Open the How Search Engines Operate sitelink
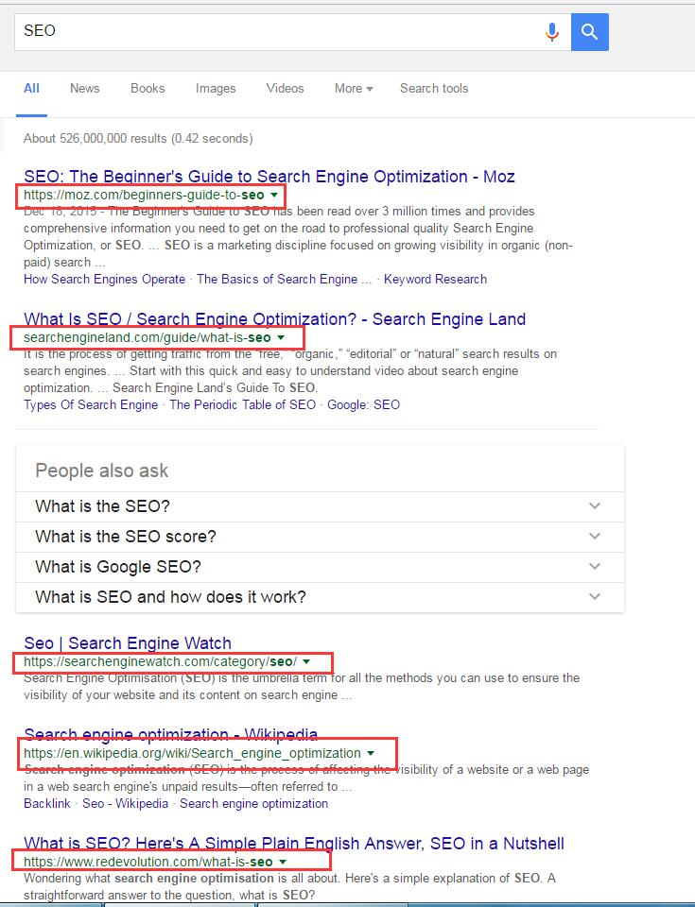 [104, 280]
